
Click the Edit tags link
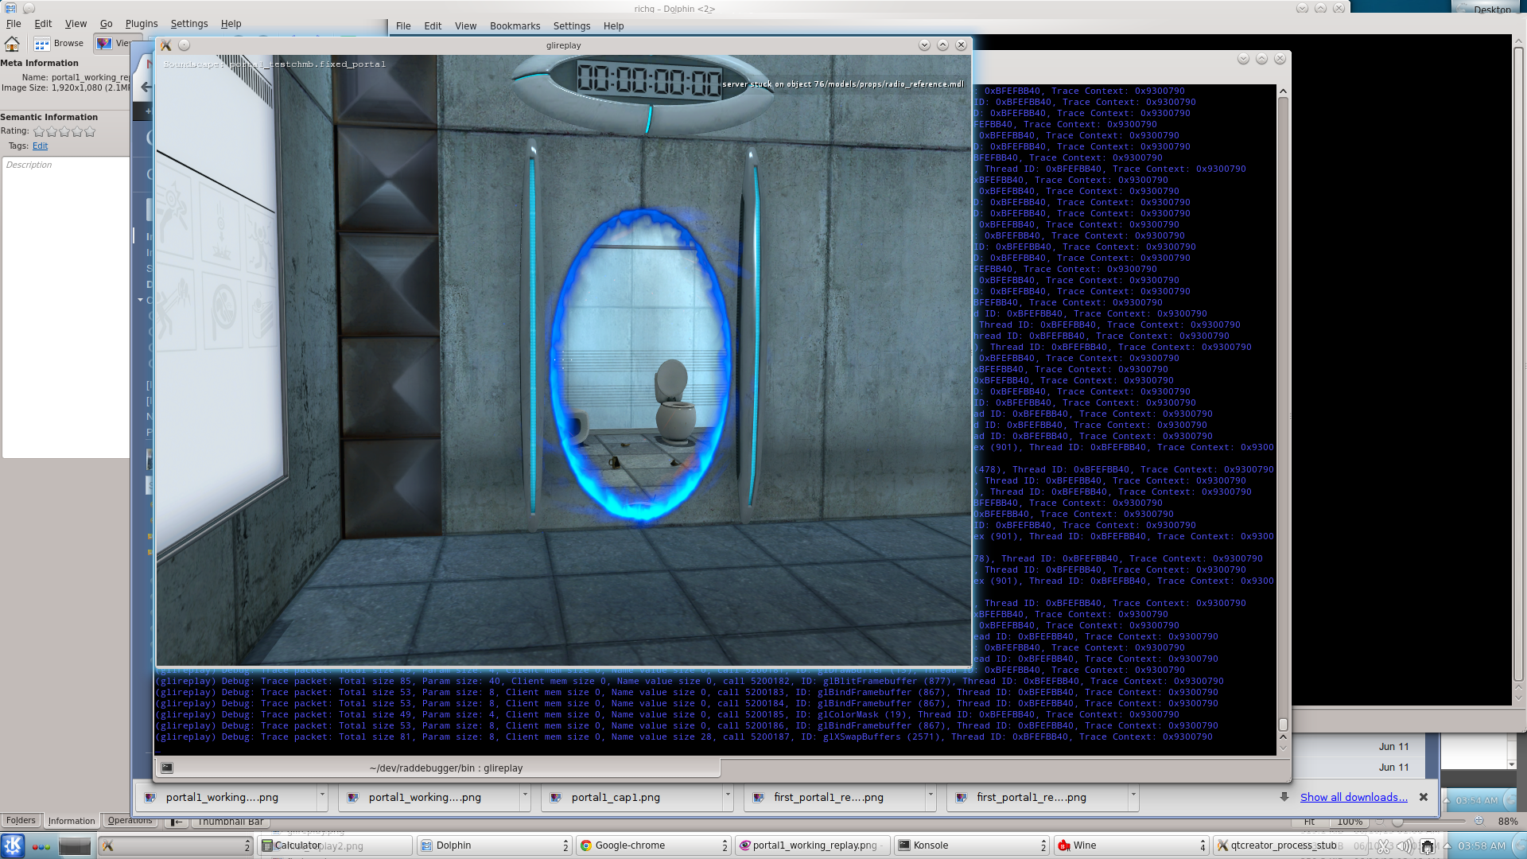pos(40,146)
